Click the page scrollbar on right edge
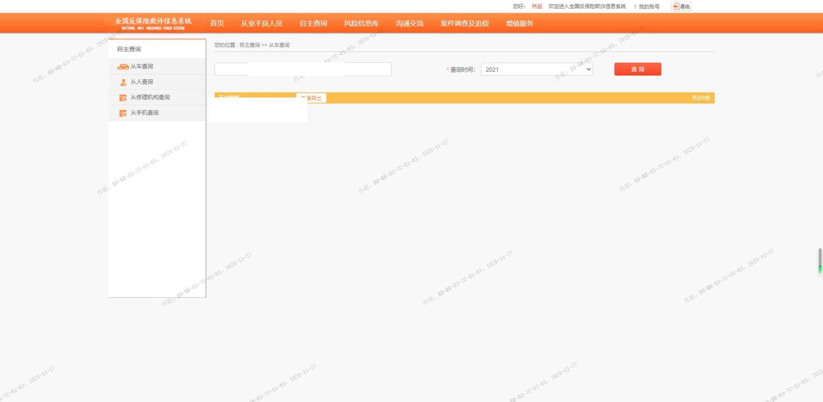The width and height of the screenshot is (823, 402). [820, 260]
